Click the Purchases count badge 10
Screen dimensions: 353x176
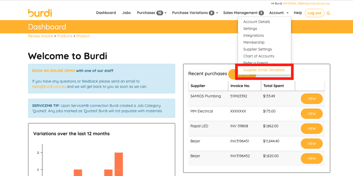click(160, 13)
